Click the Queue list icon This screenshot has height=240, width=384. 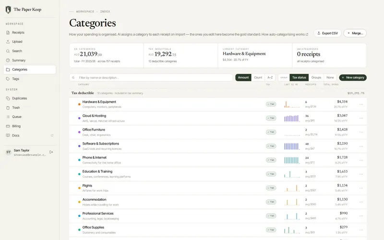tap(8, 117)
